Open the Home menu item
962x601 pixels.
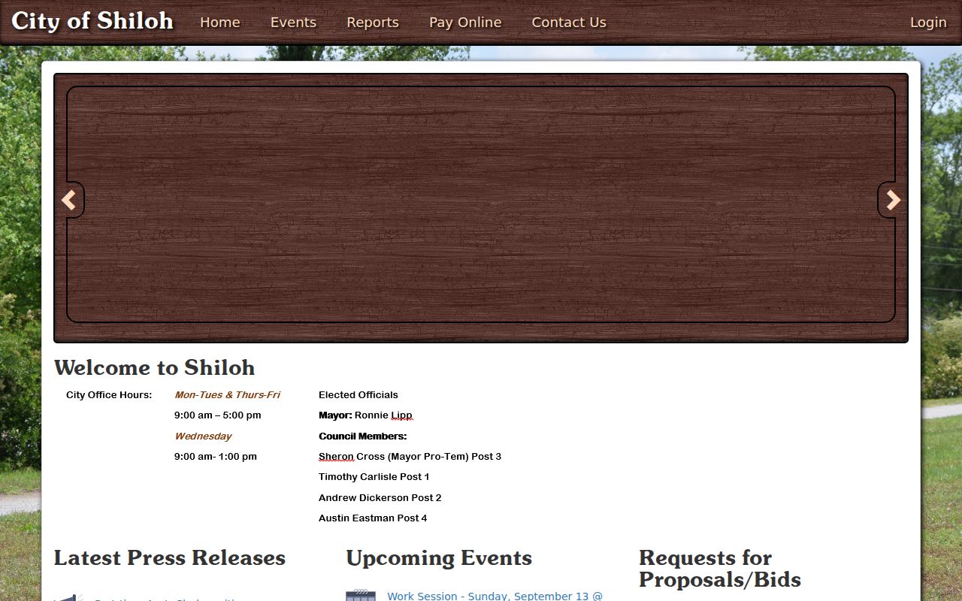(x=220, y=23)
